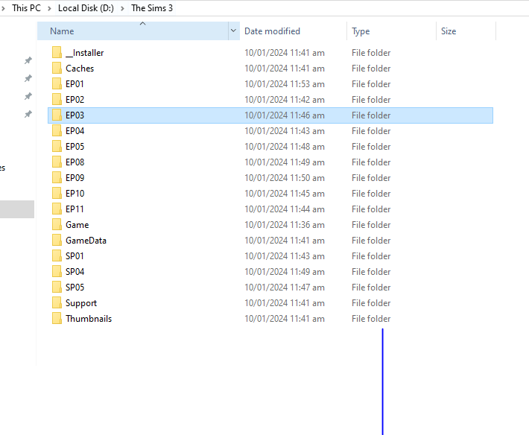
Task: Select the EP08 folder name
Action: click(x=75, y=162)
